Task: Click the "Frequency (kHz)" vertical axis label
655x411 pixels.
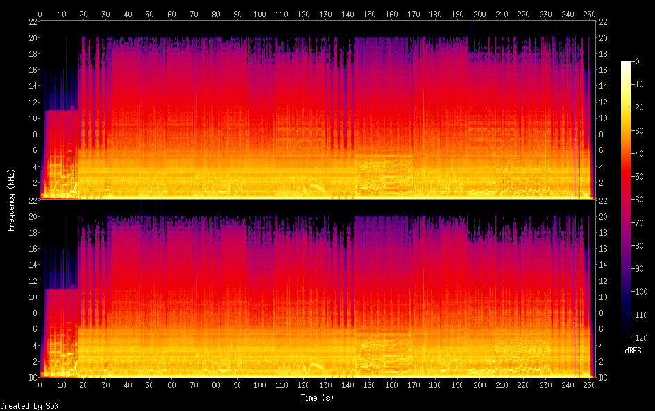Action: pos(11,199)
